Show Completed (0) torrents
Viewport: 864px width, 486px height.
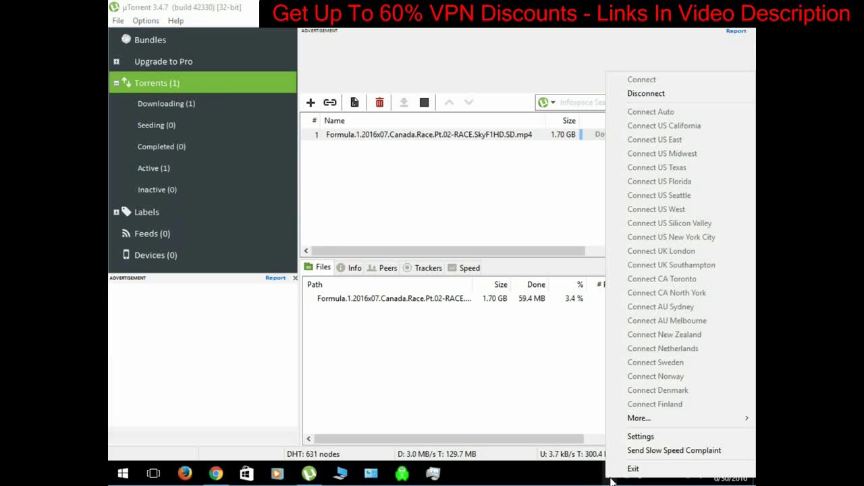point(161,146)
